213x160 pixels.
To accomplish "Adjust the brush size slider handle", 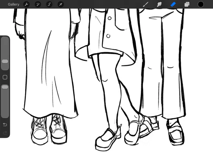I will tap(5, 61).
